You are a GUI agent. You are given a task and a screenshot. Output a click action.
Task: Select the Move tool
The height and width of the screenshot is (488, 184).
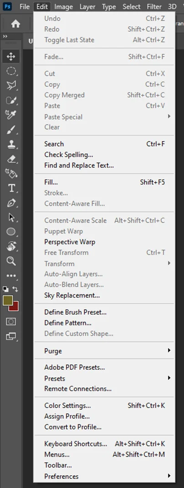coord(11,57)
